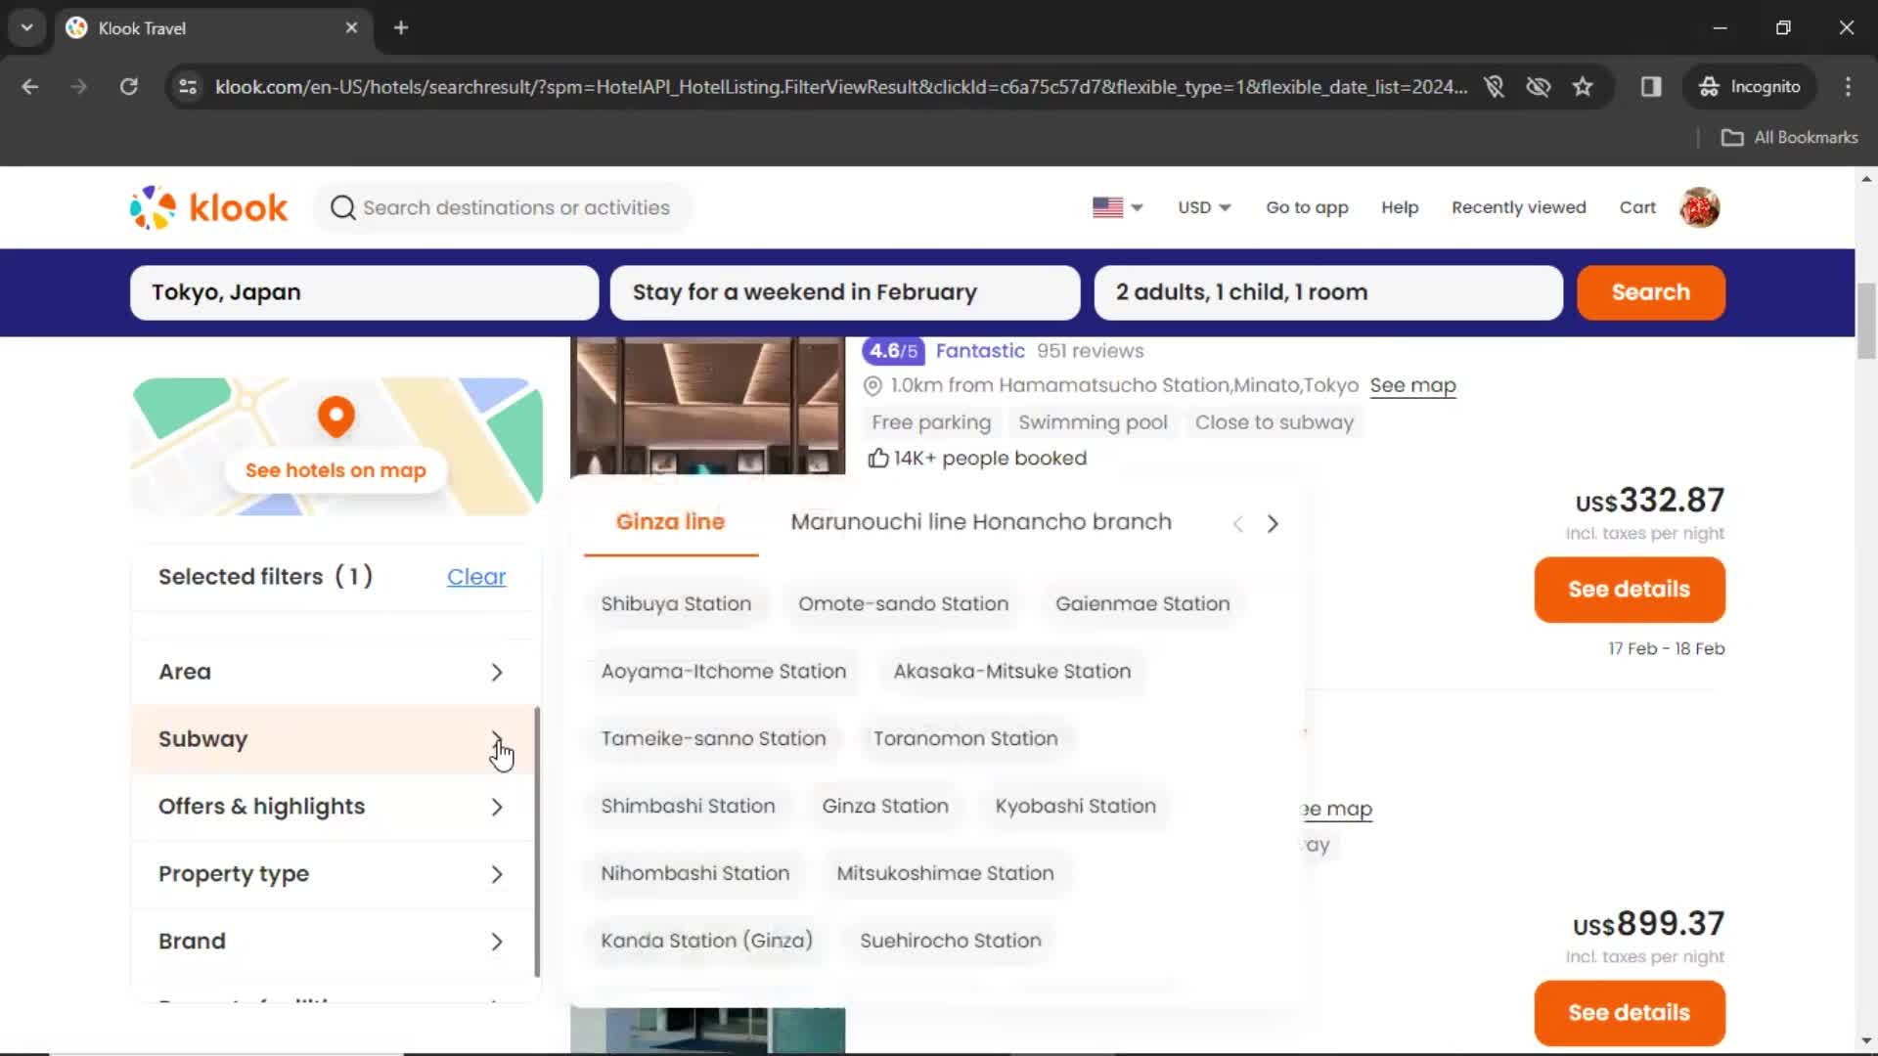Open the All Bookmarks folder
This screenshot has width=1878, height=1056.
1790,138
